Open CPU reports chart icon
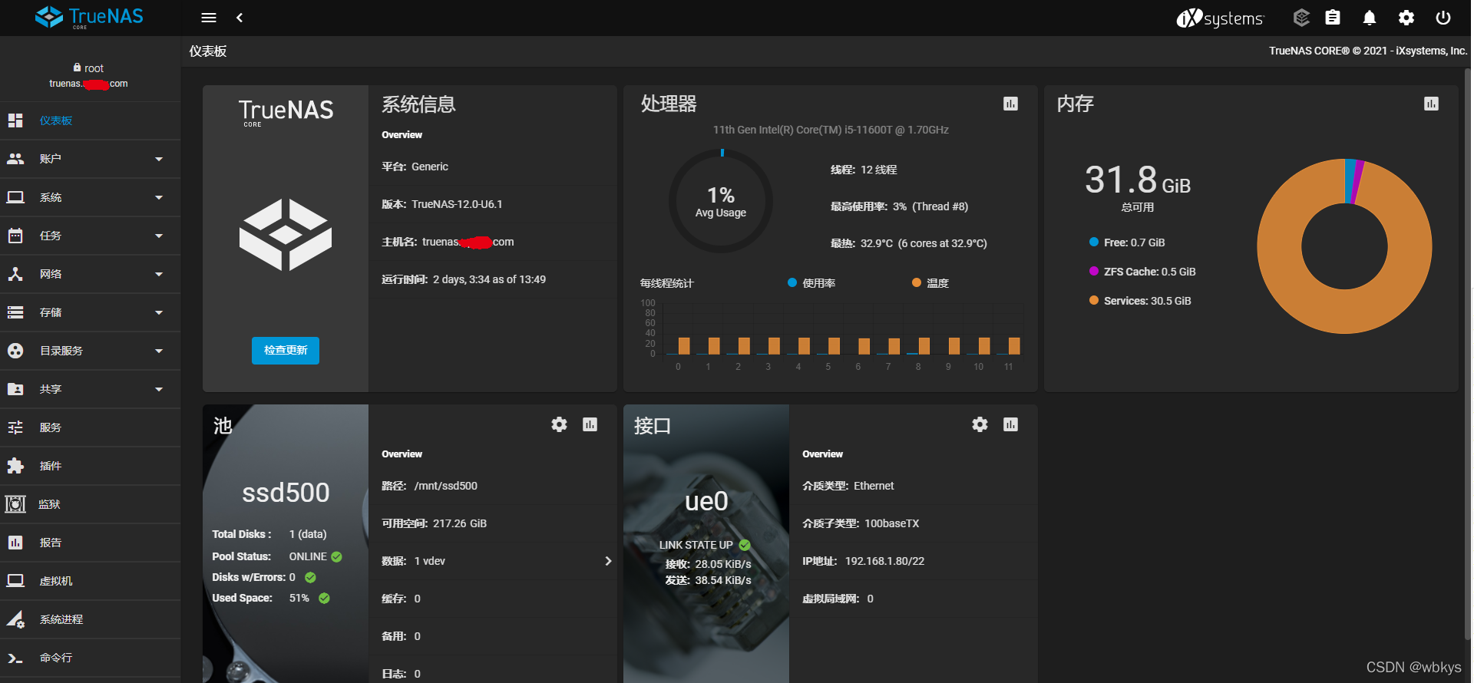 tap(1010, 104)
